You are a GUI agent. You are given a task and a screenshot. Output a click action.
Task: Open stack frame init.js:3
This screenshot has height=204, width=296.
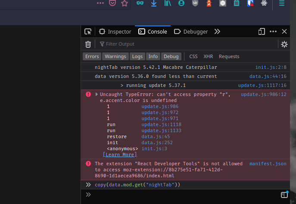click(154, 148)
